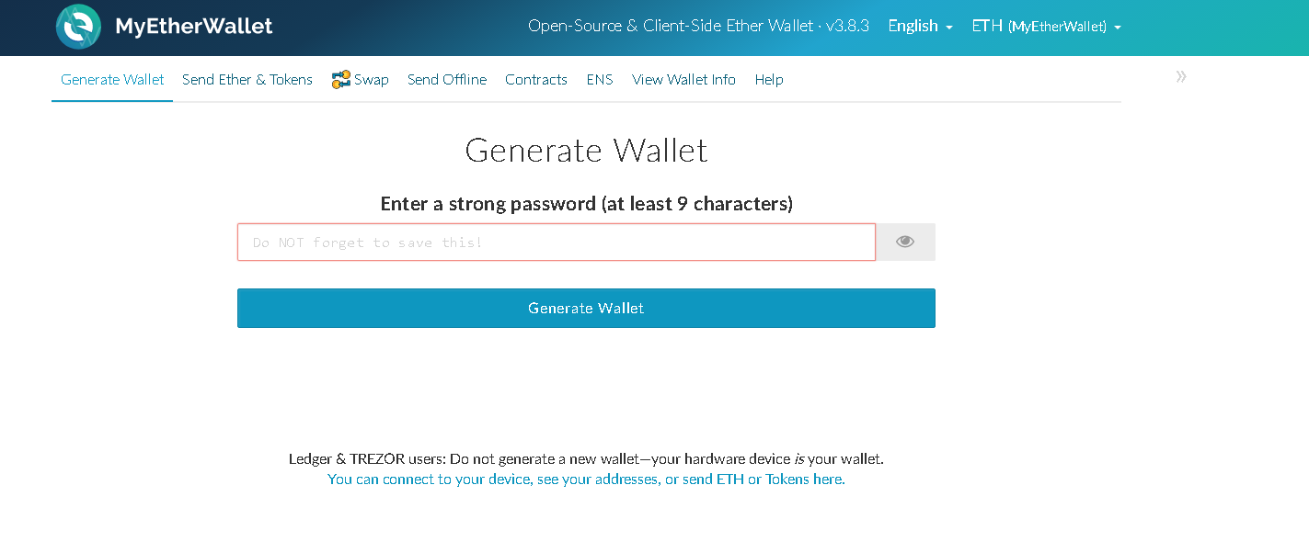Image resolution: width=1309 pixels, height=553 pixels.
Task: Expand the right sidebar double-chevron
Action: coord(1181,77)
